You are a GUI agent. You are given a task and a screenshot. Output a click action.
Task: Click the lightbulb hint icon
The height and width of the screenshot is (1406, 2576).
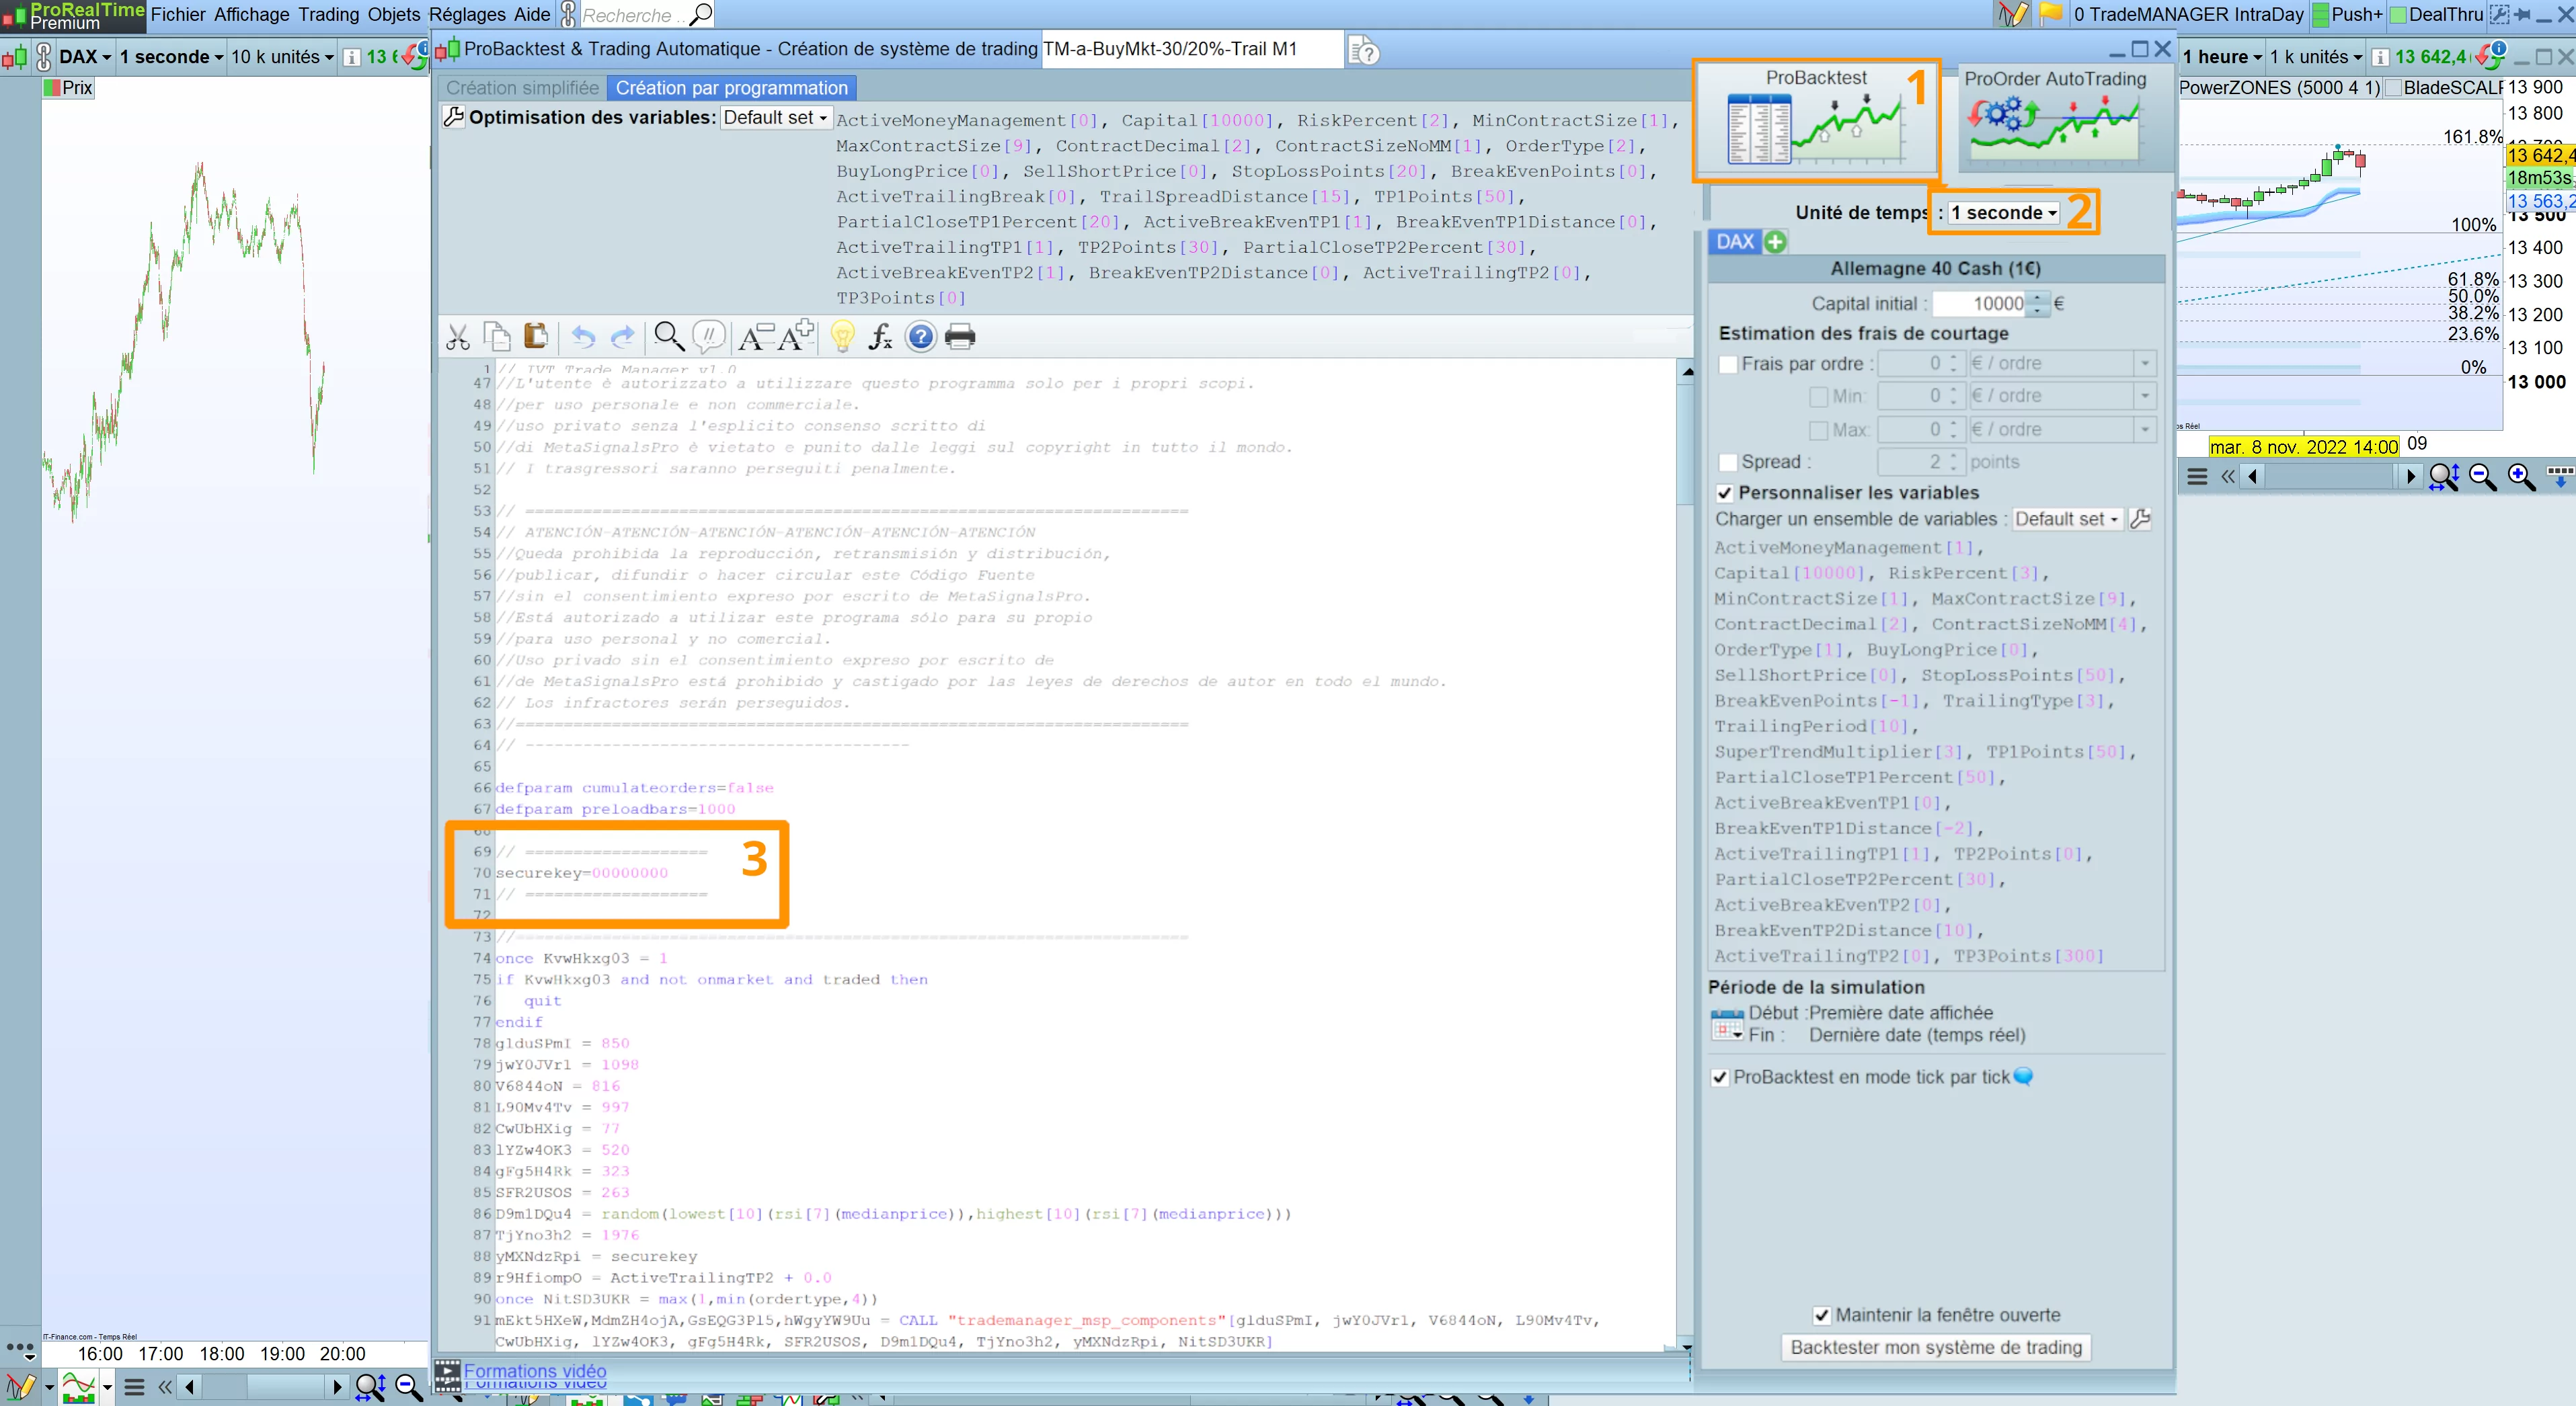click(x=842, y=337)
